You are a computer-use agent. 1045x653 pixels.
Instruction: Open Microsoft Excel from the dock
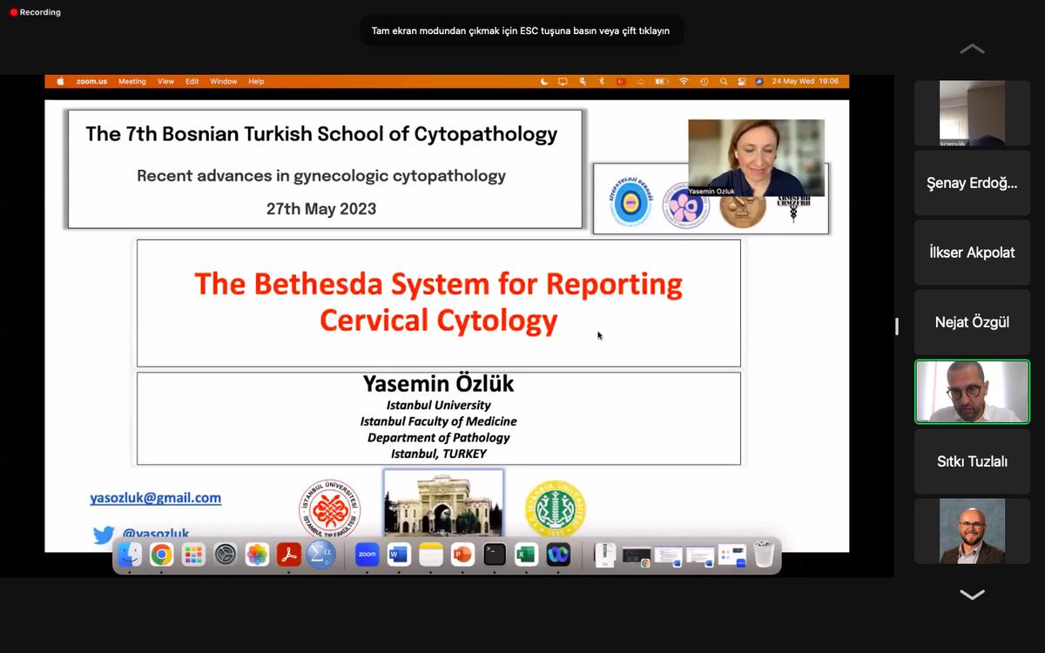(x=526, y=555)
